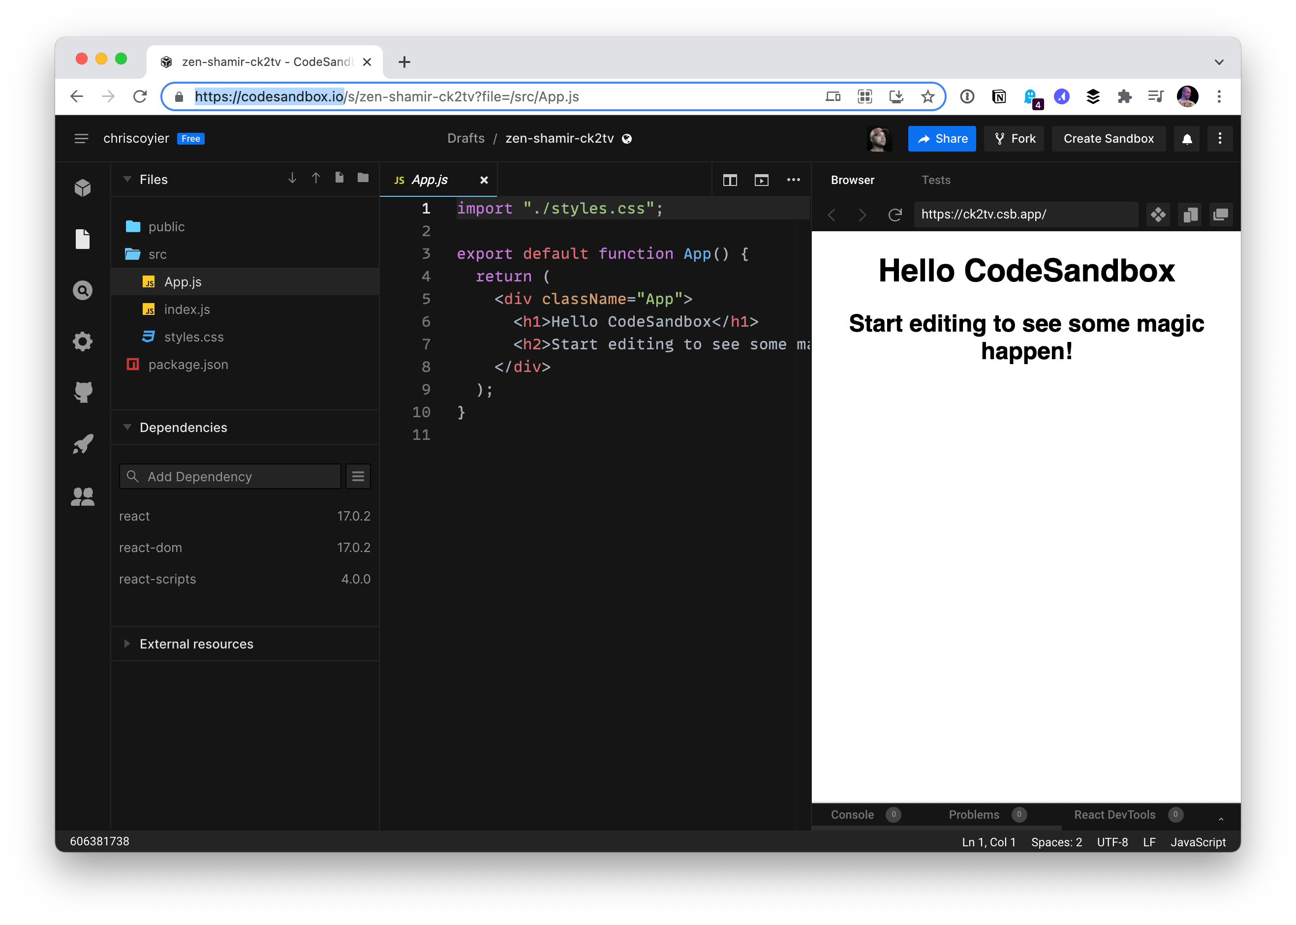Open the Deployment rocket panel
1296x925 pixels.
click(83, 444)
